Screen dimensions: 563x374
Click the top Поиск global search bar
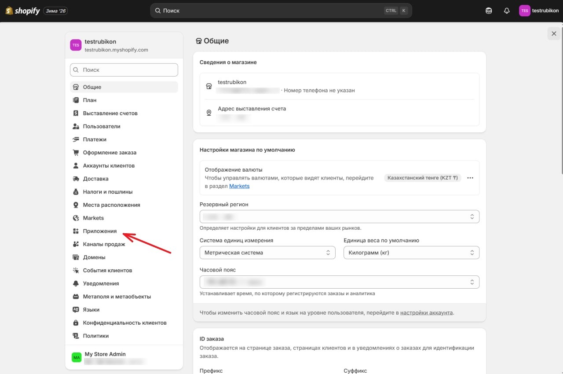[281, 11]
